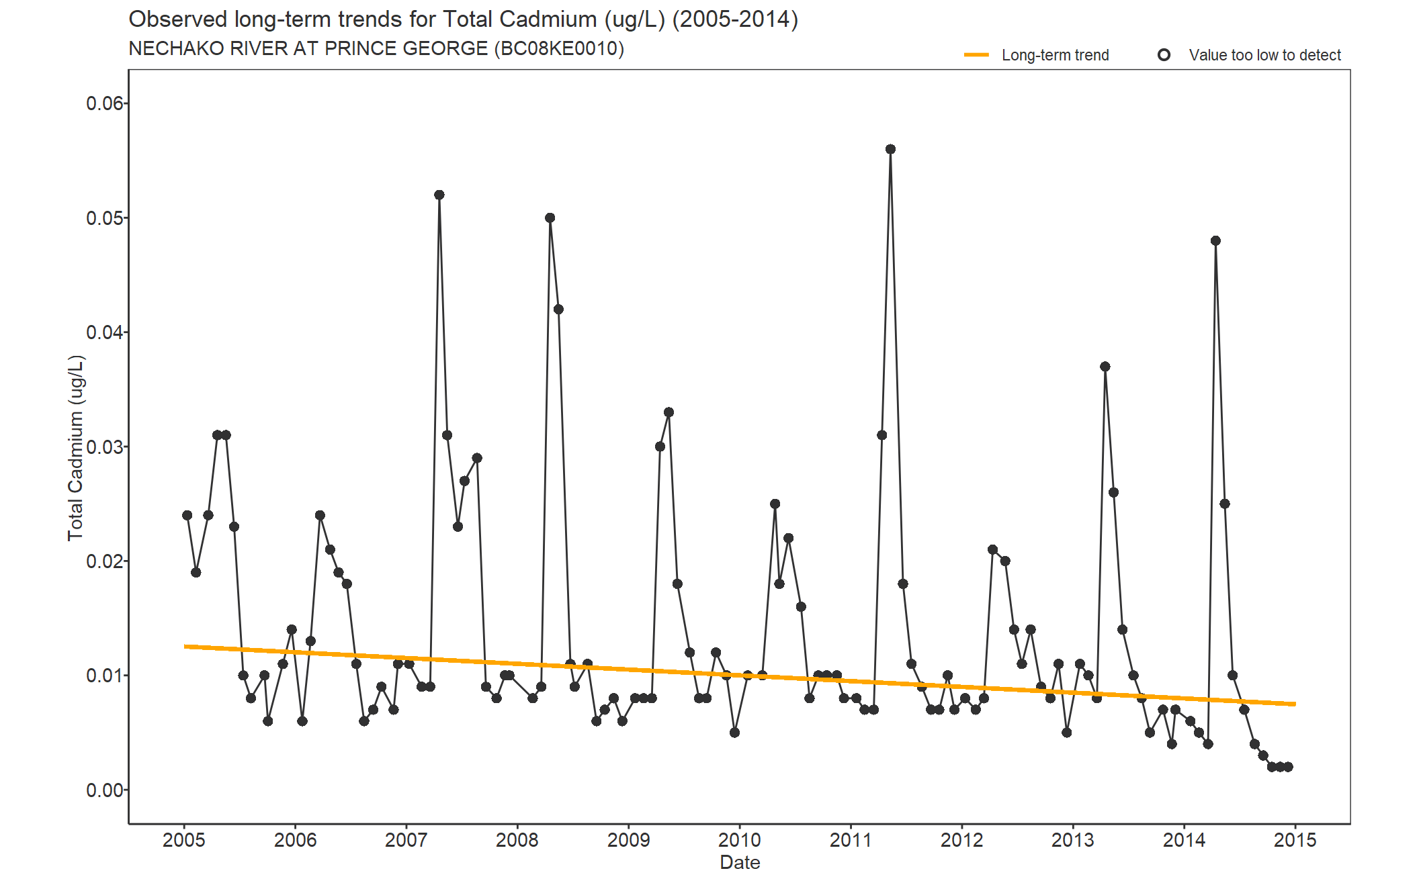Click the chart title about Total Cadmium trends
The width and height of the screenshot is (1419, 879).
pyautogui.click(x=464, y=19)
